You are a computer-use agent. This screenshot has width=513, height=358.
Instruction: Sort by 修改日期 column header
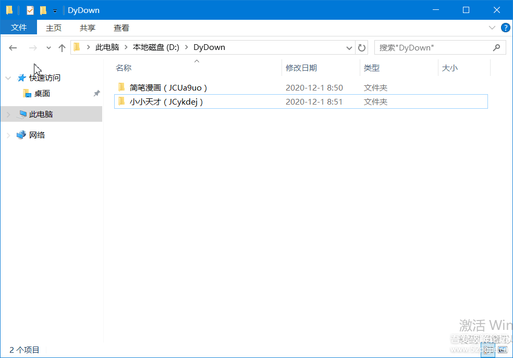301,68
